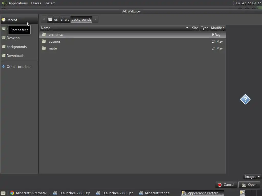Click backgrounds path bar button

pos(81,19)
